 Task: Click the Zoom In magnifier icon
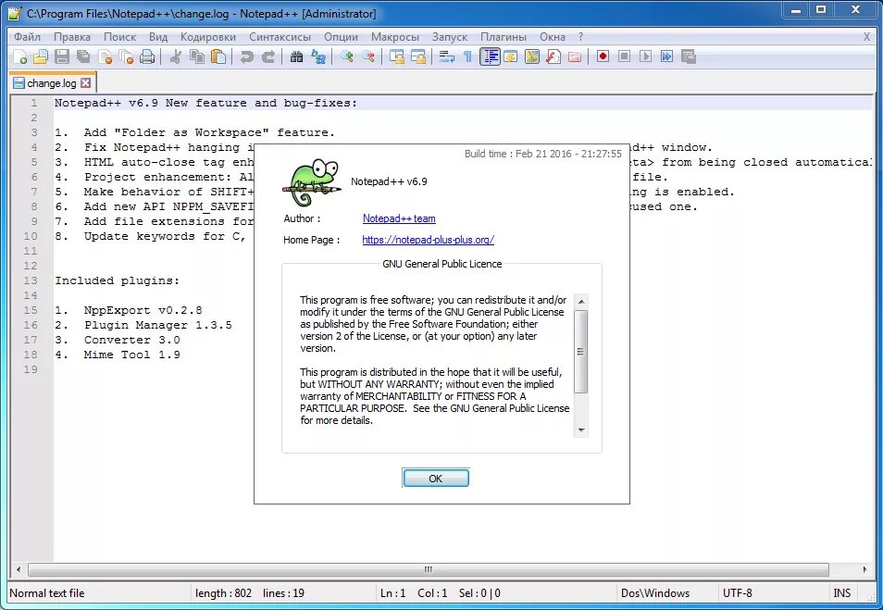(347, 56)
